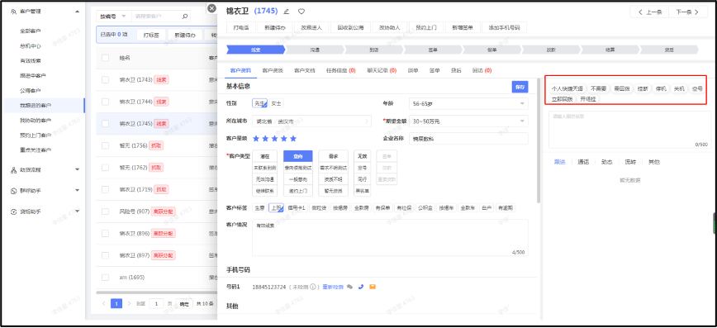Image resolution: width=717 pixels, height=328 pixels.
Task: Click the previous page arrow in pagination
Action: 104,303
